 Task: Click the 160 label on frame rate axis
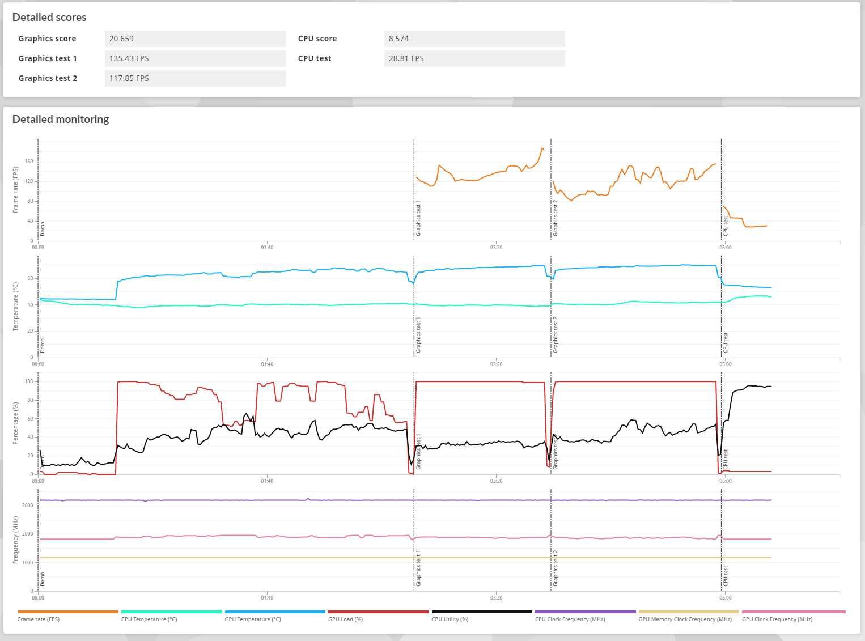[x=29, y=162]
